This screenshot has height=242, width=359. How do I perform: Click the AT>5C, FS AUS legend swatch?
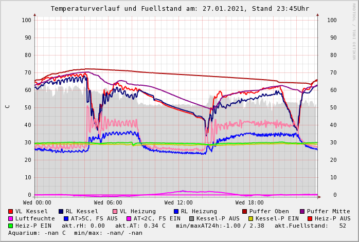coord(66,219)
